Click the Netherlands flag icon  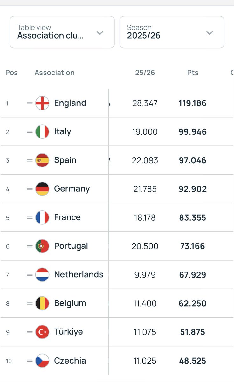[42, 275]
